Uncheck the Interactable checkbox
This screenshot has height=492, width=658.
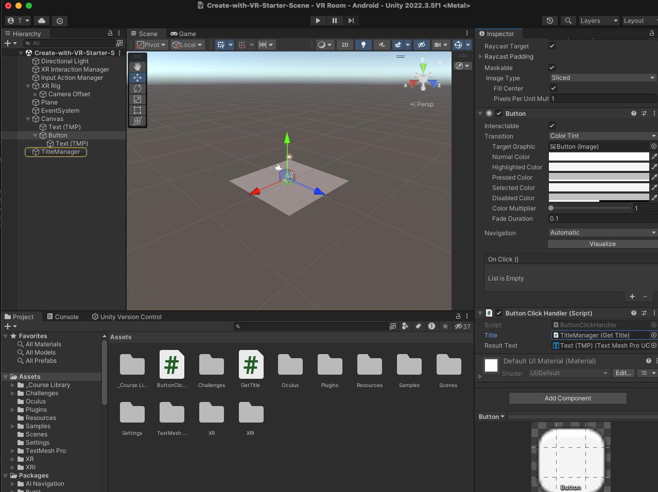coord(552,126)
